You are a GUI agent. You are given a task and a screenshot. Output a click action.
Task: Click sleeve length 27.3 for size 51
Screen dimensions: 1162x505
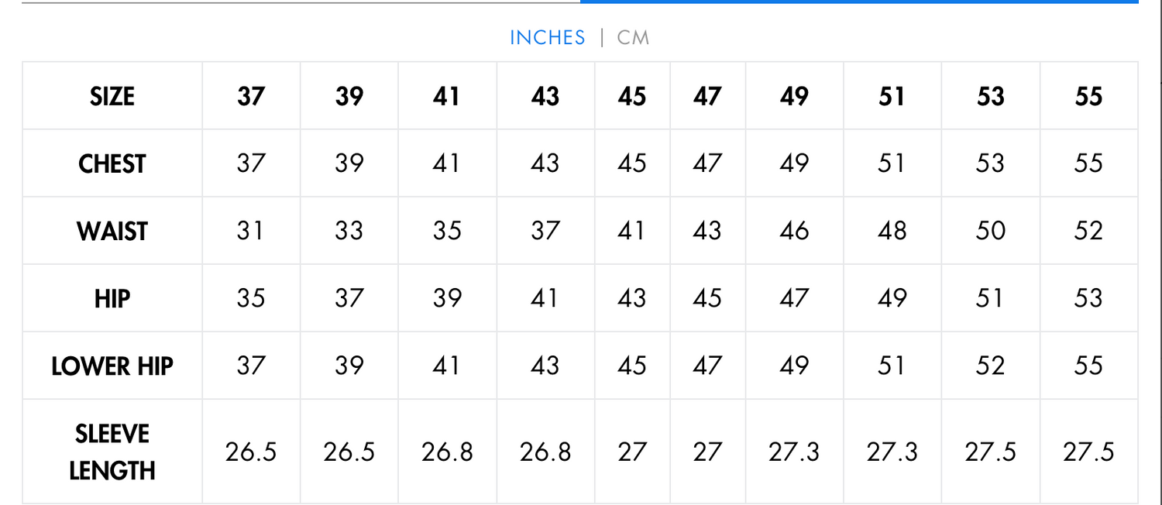pos(892,452)
